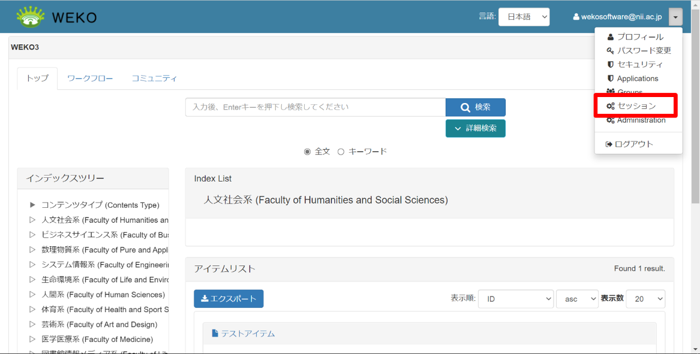This screenshot has width=700, height=354.
Task: Click the user account icon beside the email address
Action: [x=576, y=16]
